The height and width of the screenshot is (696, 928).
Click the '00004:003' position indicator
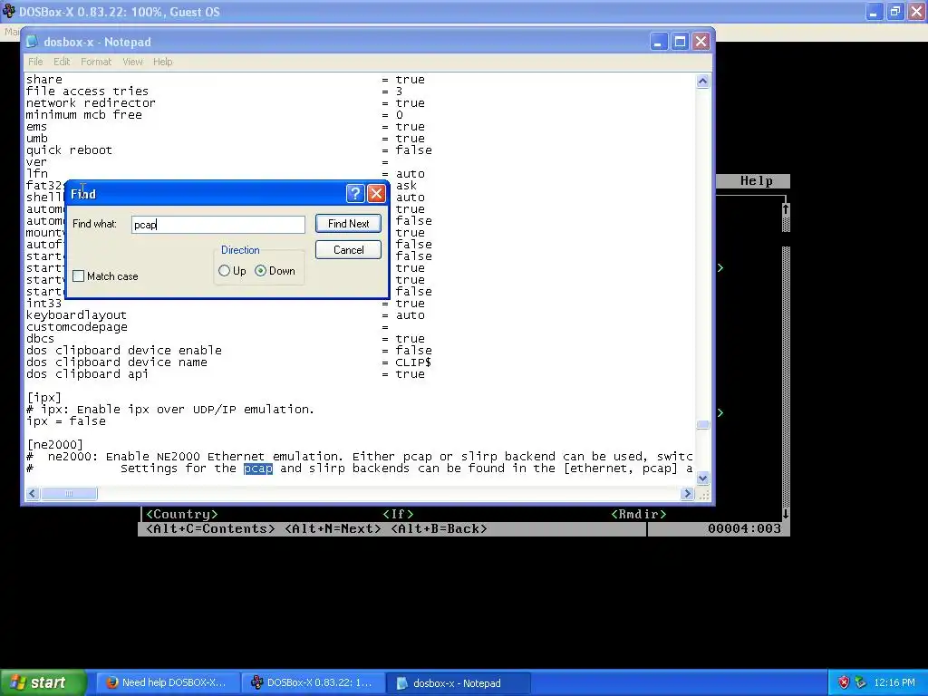pyautogui.click(x=744, y=528)
